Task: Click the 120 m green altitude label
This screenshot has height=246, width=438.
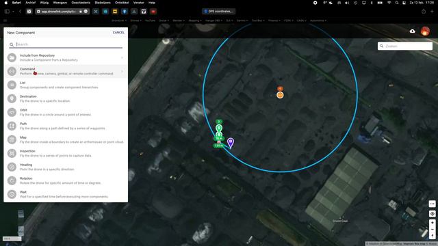Action: 219,146
